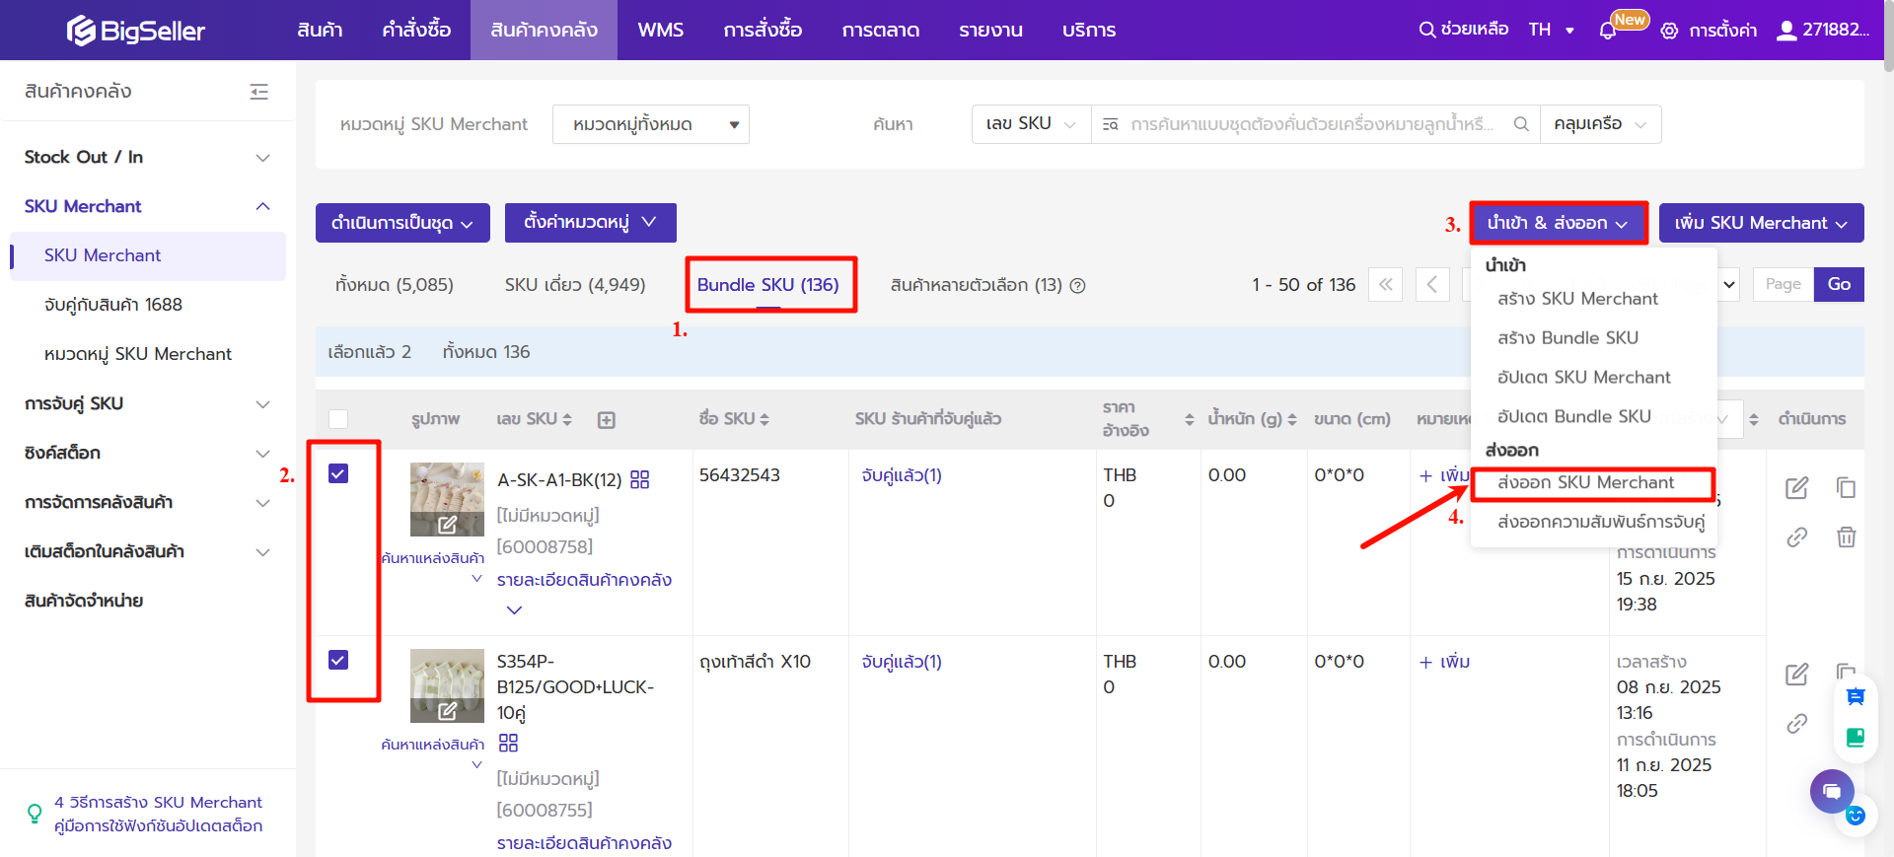The height and width of the screenshot is (857, 1894).
Task: Sort by ชื่อ SKU column header
Action: coord(734,419)
